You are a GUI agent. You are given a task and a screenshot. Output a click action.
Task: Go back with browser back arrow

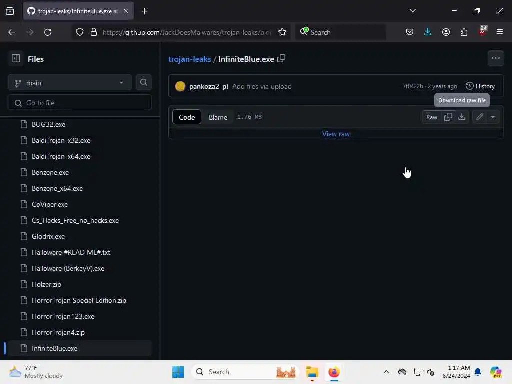tap(12, 32)
